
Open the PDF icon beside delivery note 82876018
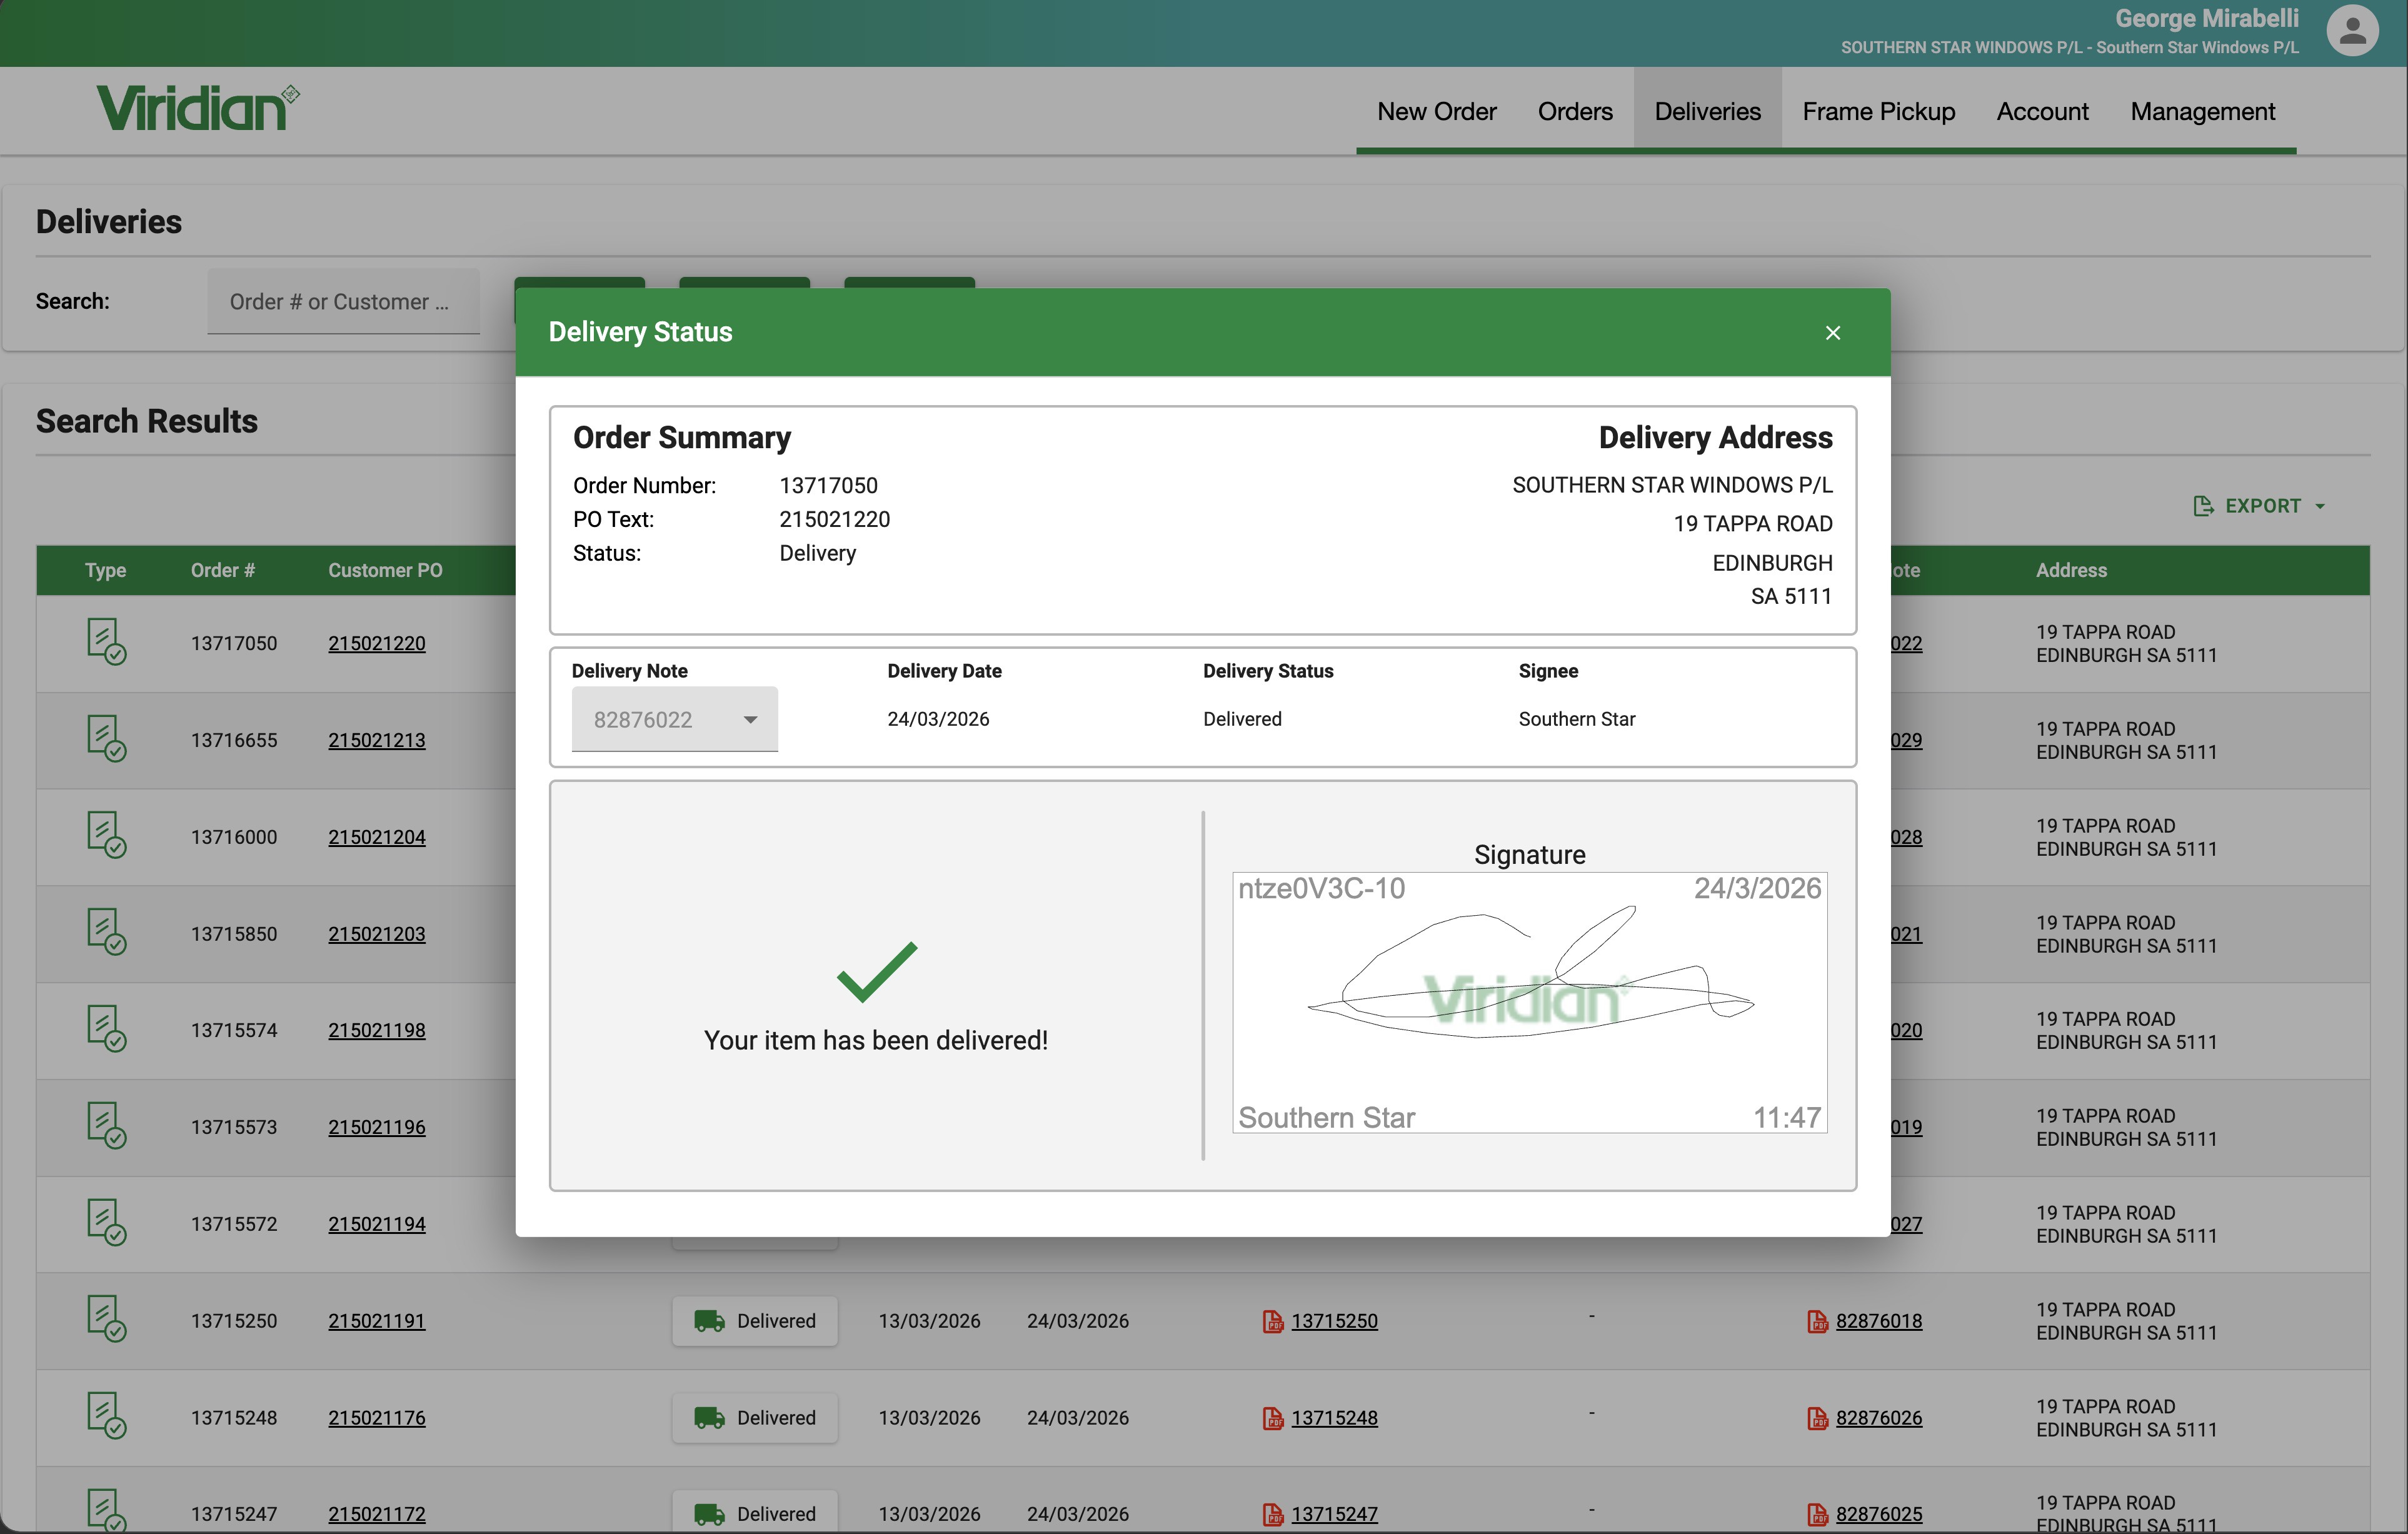(x=1818, y=1321)
